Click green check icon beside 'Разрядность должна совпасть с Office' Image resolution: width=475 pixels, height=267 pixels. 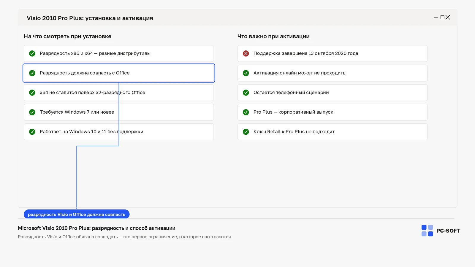pyautogui.click(x=32, y=73)
